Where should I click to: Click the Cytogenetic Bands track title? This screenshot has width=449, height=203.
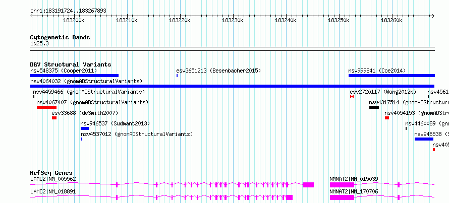tap(60, 37)
